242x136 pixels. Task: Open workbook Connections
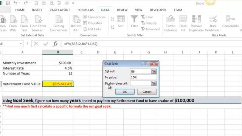coord(94,17)
